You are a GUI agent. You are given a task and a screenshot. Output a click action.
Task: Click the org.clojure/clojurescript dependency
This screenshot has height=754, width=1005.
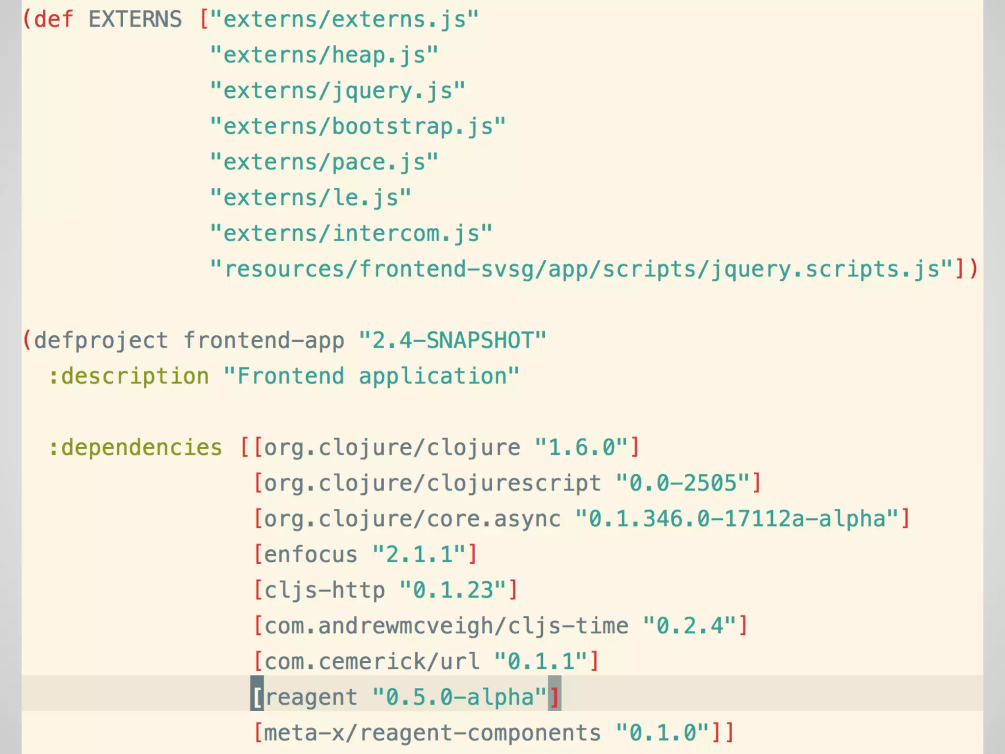pos(432,484)
